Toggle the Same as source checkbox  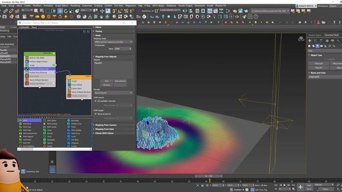click(x=96, y=114)
